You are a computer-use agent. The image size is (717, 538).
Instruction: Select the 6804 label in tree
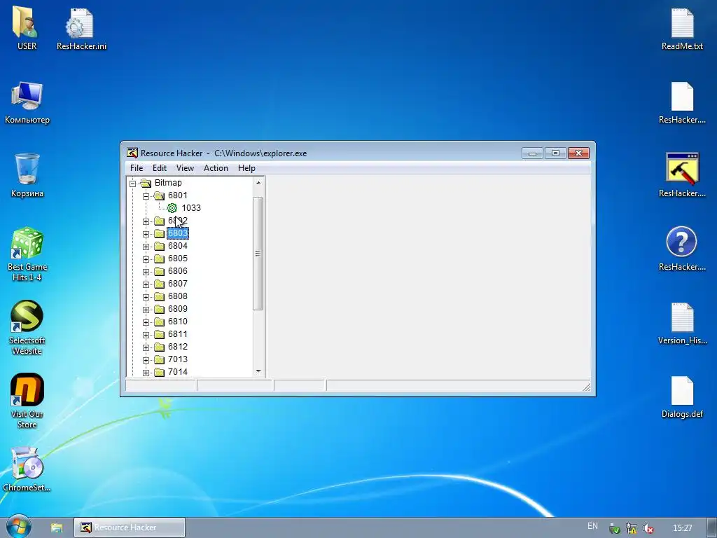177,246
